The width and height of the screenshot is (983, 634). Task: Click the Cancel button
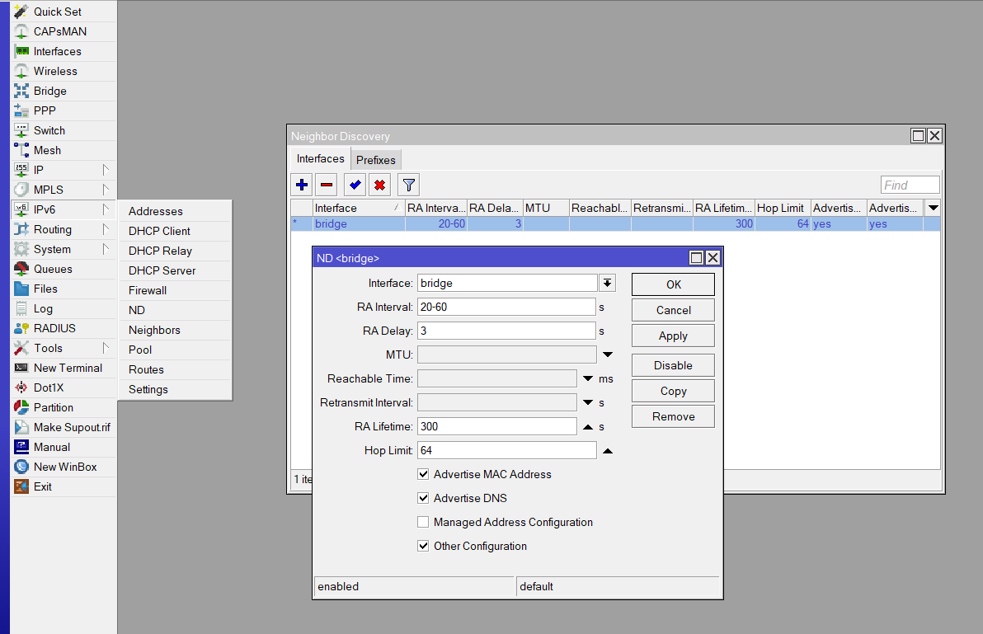point(673,310)
